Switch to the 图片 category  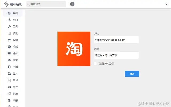[13, 74]
